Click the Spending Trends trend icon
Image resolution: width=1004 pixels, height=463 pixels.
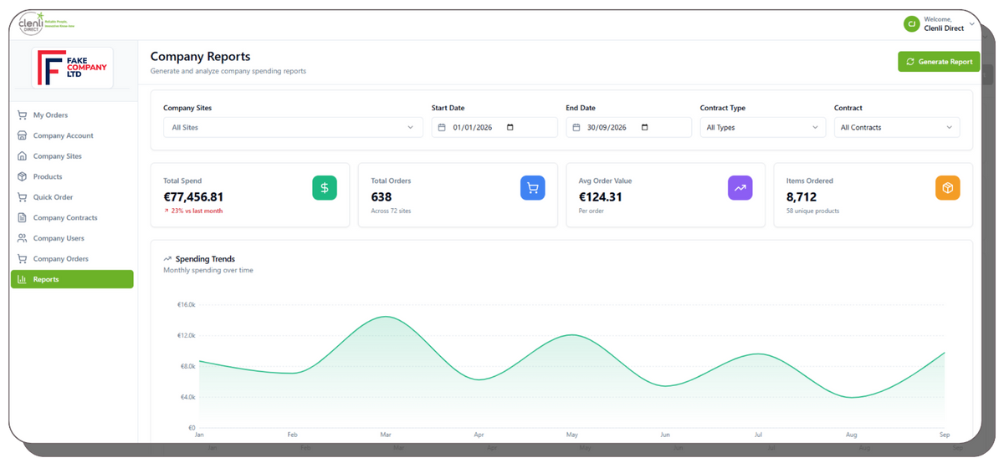tap(167, 259)
